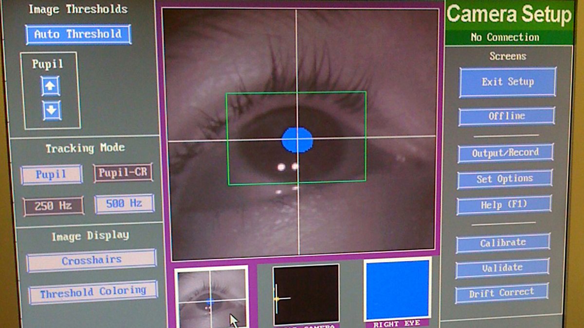This screenshot has width=584, height=328.
Task: Open Set Options screen
Action: click(504, 179)
